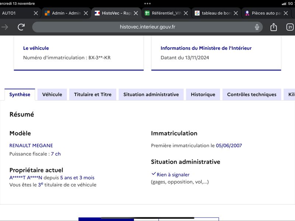Open the Contrôles techniques tab

coord(252,95)
